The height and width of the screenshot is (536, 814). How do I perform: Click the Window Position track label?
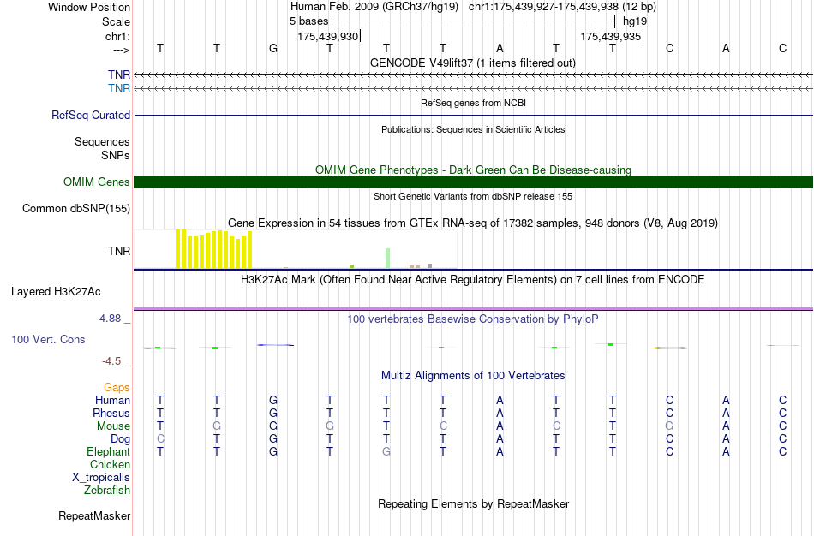(89, 7)
